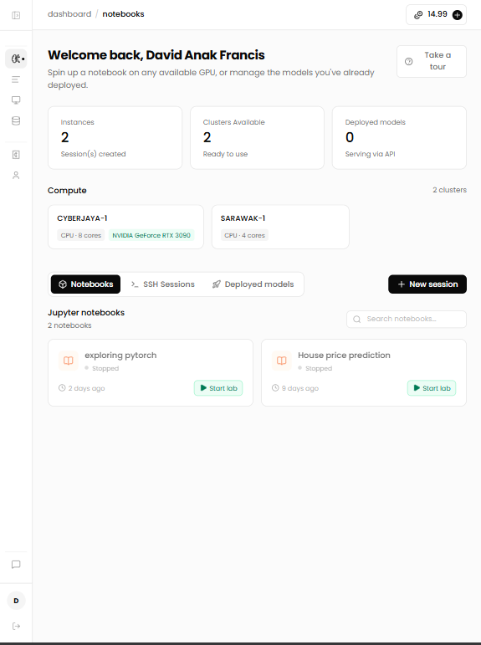Open the Clusters Available stat card
Viewport: 481px width, 645px height.
(x=257, y=138)
